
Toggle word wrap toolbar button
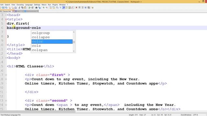(57, 8)
